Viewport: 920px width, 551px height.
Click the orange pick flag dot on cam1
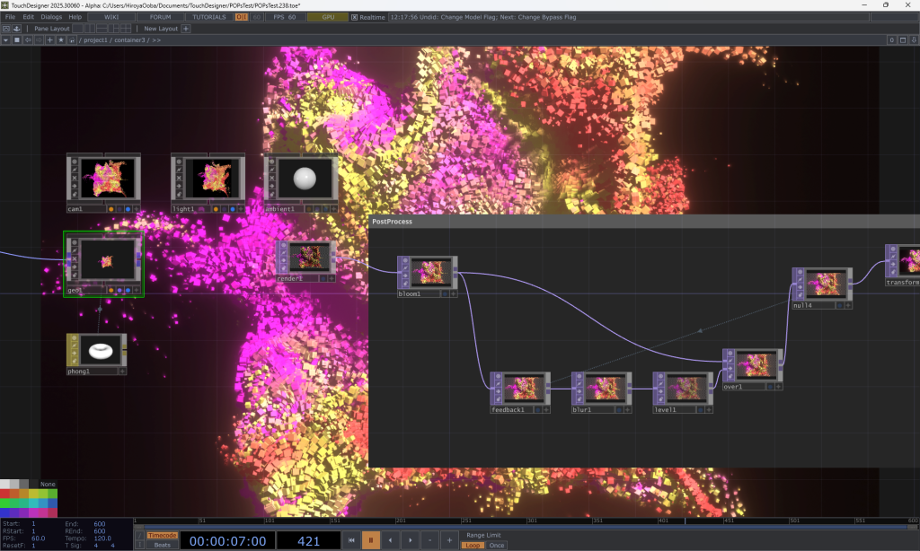(x=111, y=209)
